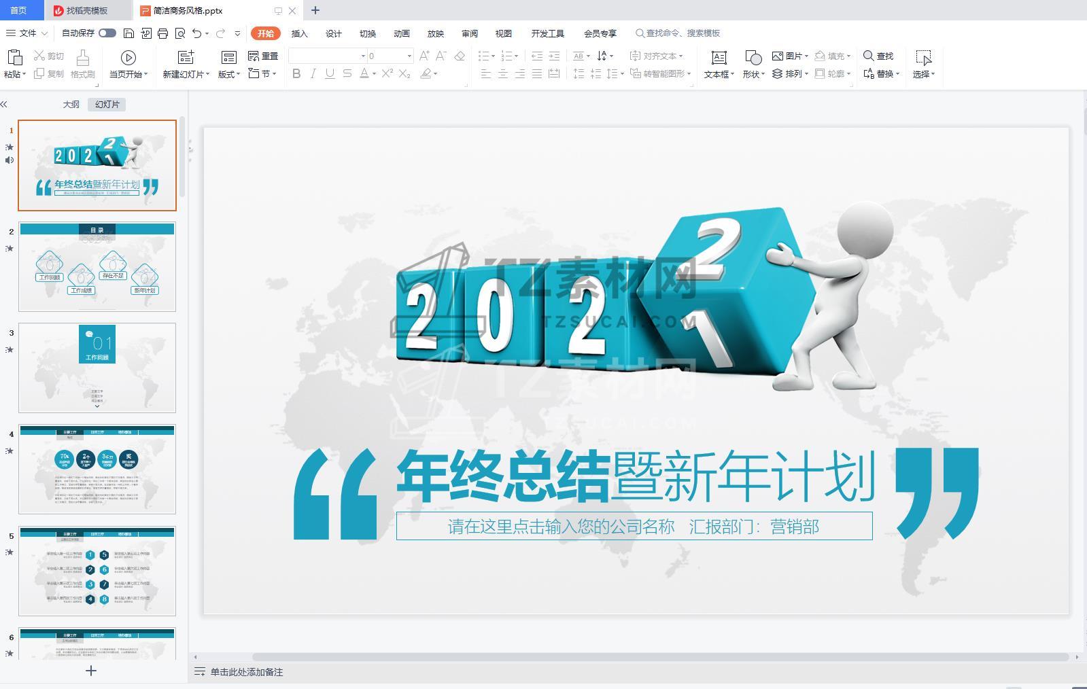Click the Undo arrow icon
Viewport: 1087px width, 689px height.
point(196,33)
